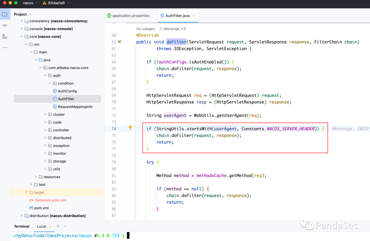Open the 83daa1a9 branch dropdown
Viewport: 370px width, 241px height.
point(59,3)
